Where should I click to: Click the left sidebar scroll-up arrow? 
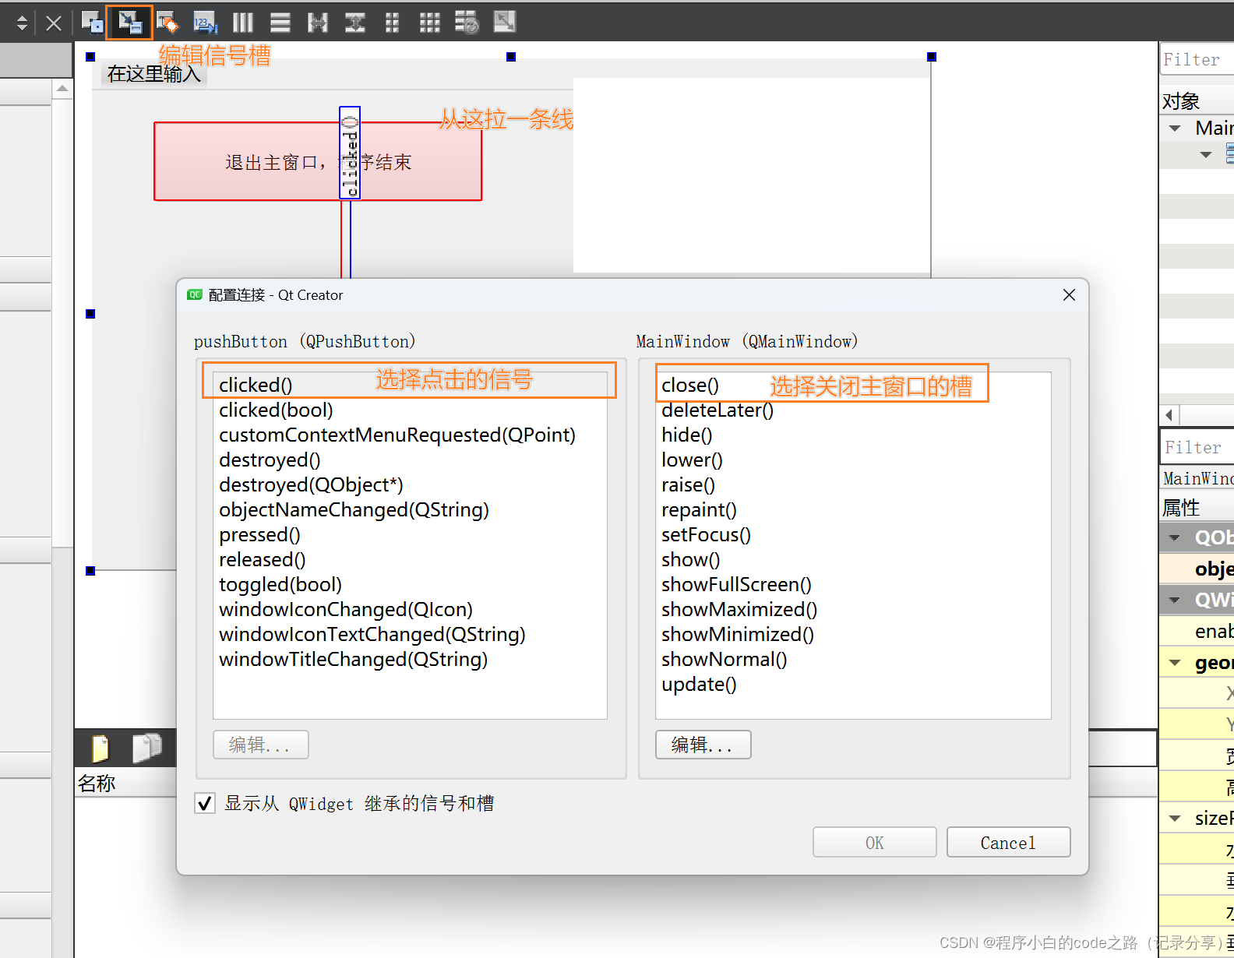coord(62,89)
